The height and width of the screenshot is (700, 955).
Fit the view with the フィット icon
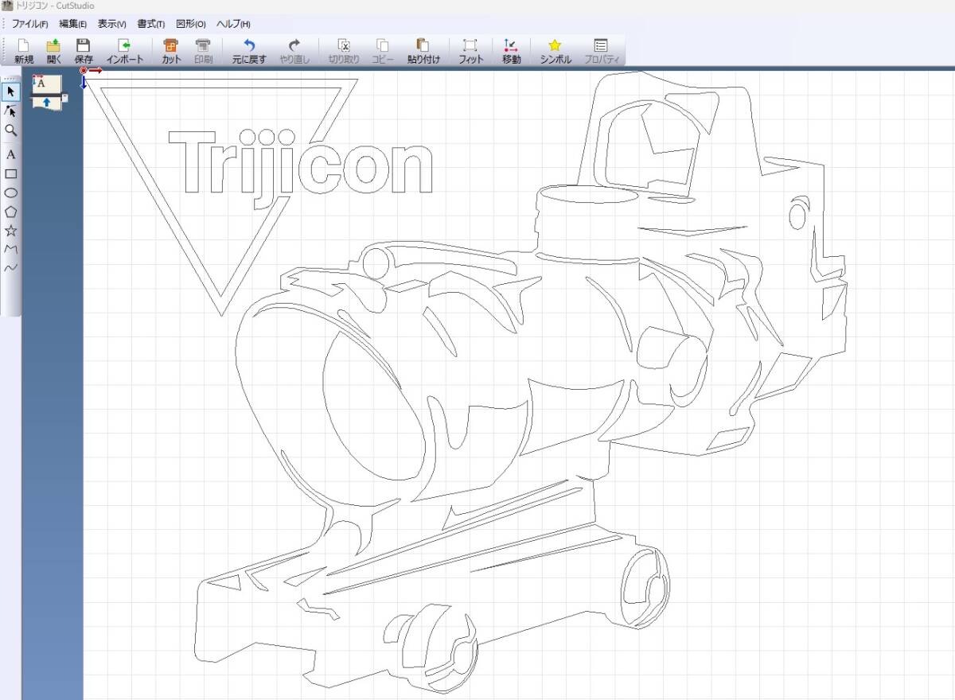(470, 51)
